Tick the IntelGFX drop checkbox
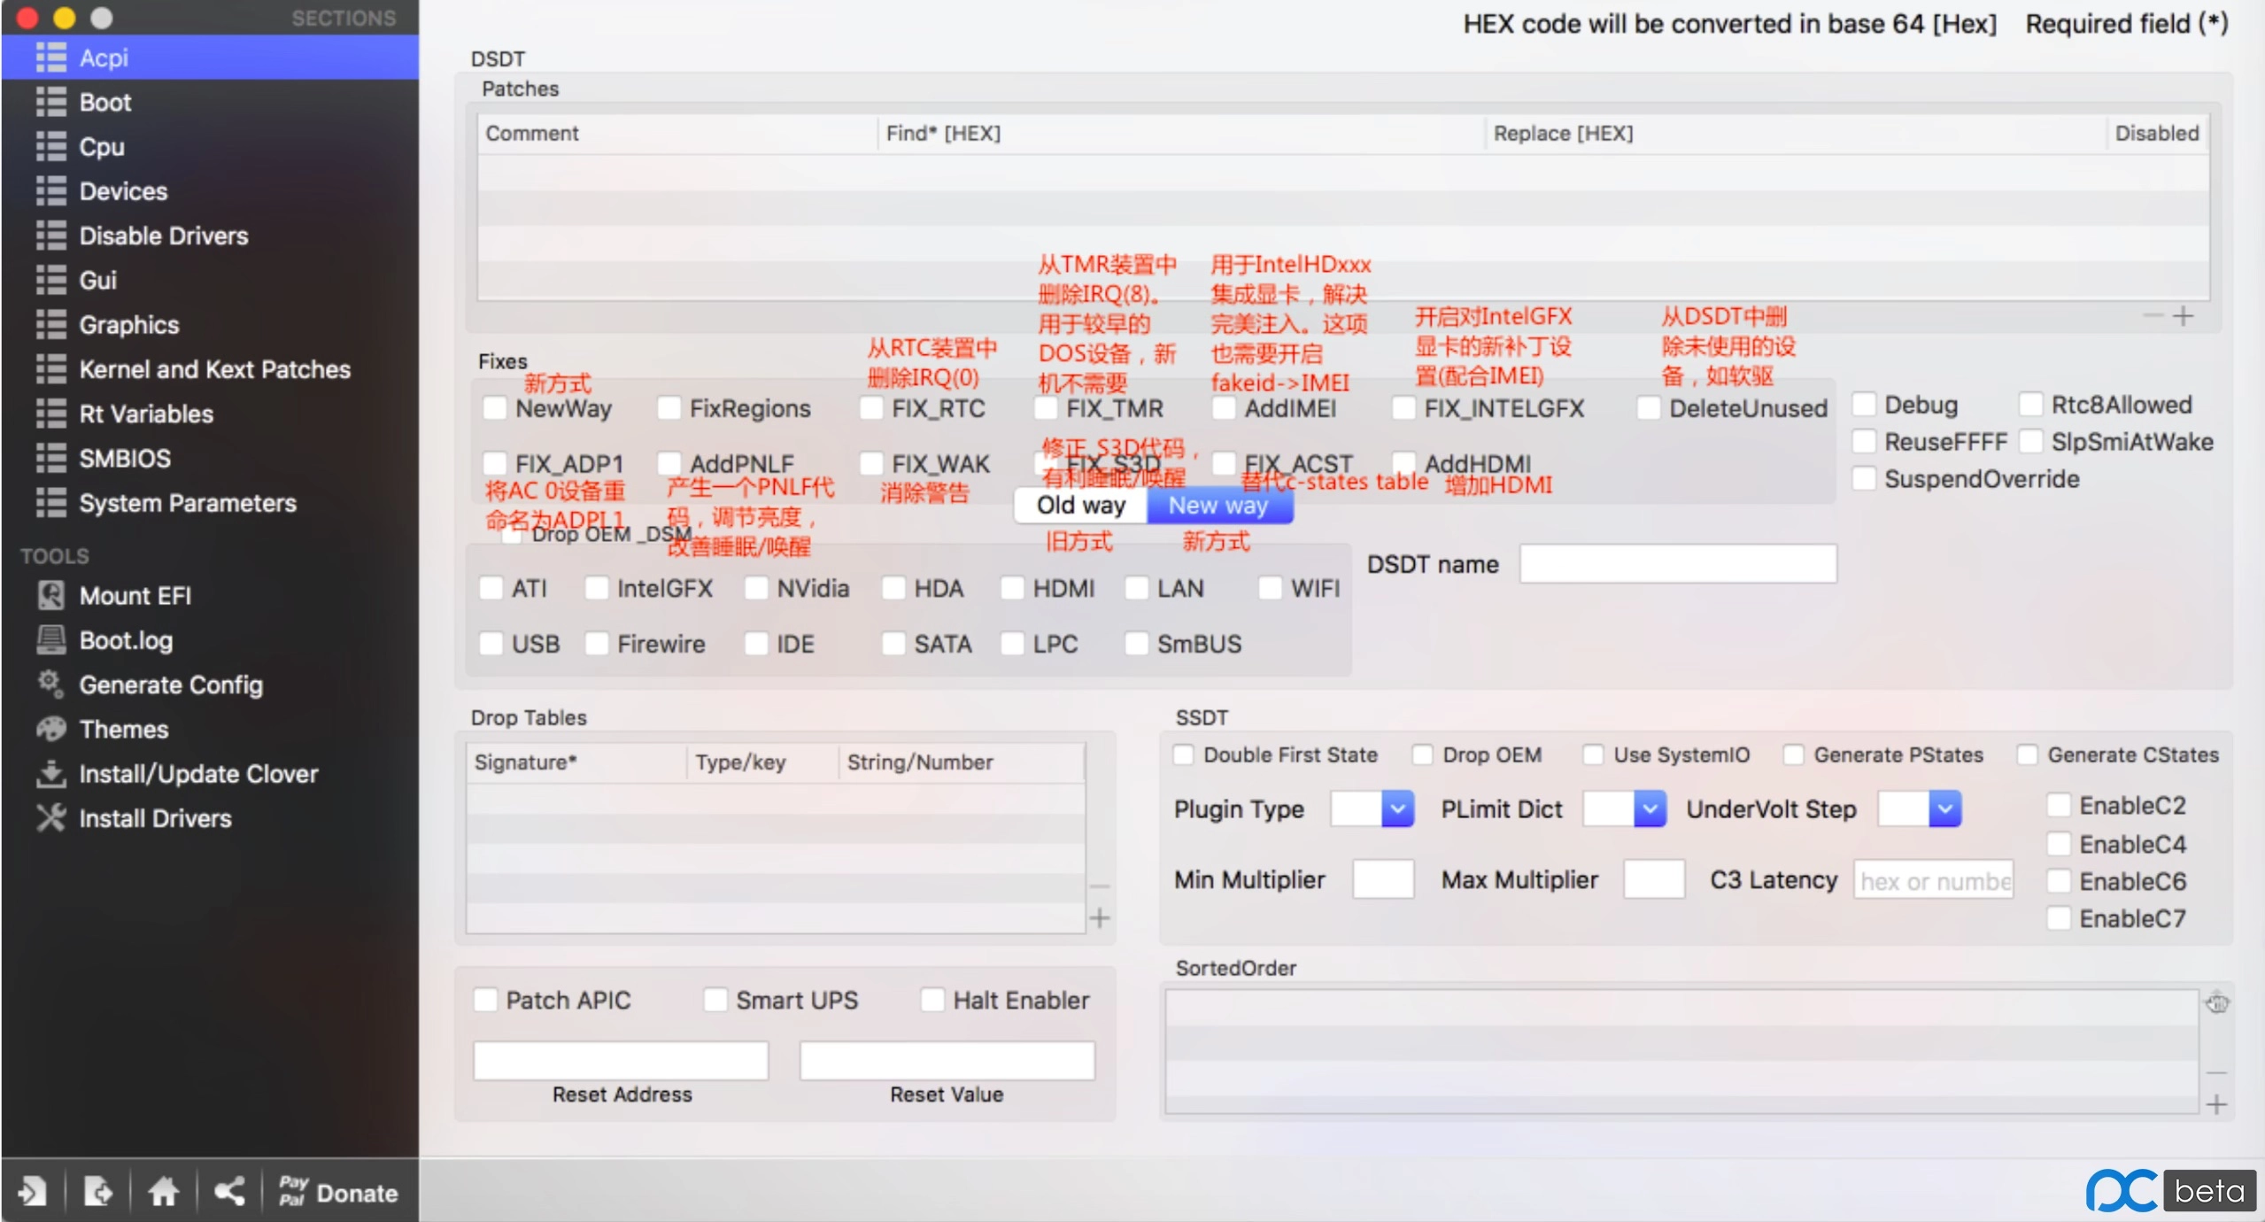 (597, 588)
